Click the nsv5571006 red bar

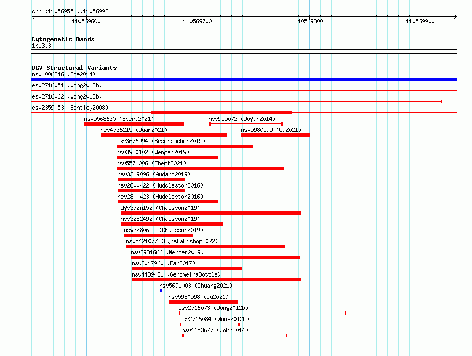200,168
